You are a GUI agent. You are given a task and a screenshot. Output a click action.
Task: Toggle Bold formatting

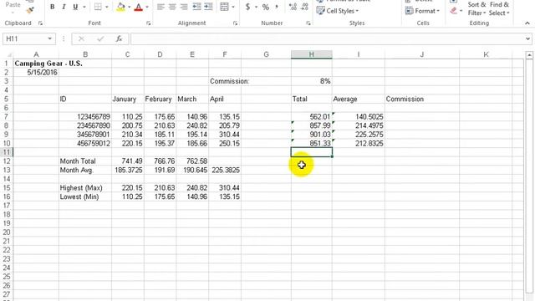coord(52,7)
